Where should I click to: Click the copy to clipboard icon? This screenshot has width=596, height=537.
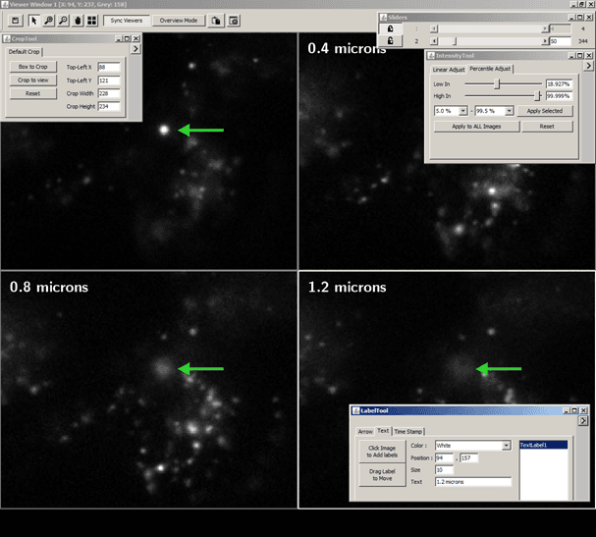(216, 21)
